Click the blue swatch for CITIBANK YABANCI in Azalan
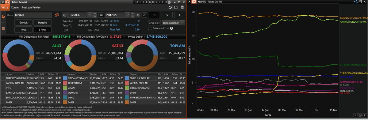Screen dimensions: 368x120 point(65,78)
